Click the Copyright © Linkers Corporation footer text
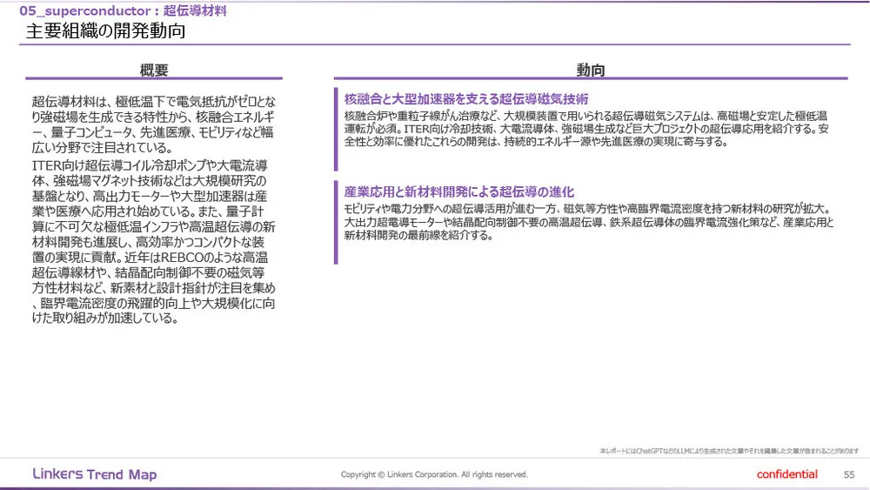This screenshot has width=870, height=490. tap(434, 474)
